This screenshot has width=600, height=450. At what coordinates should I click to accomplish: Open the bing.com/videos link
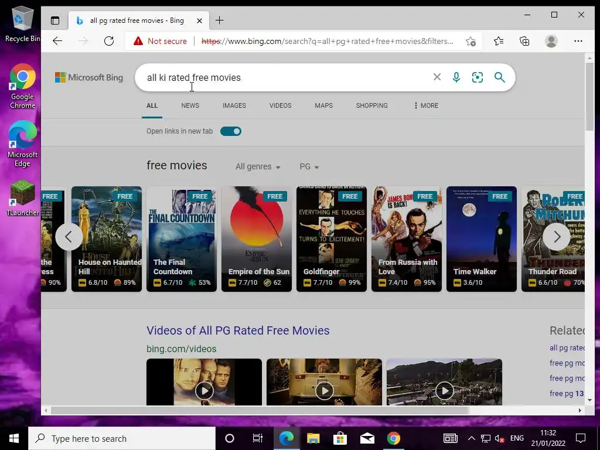tap(182, 349)
